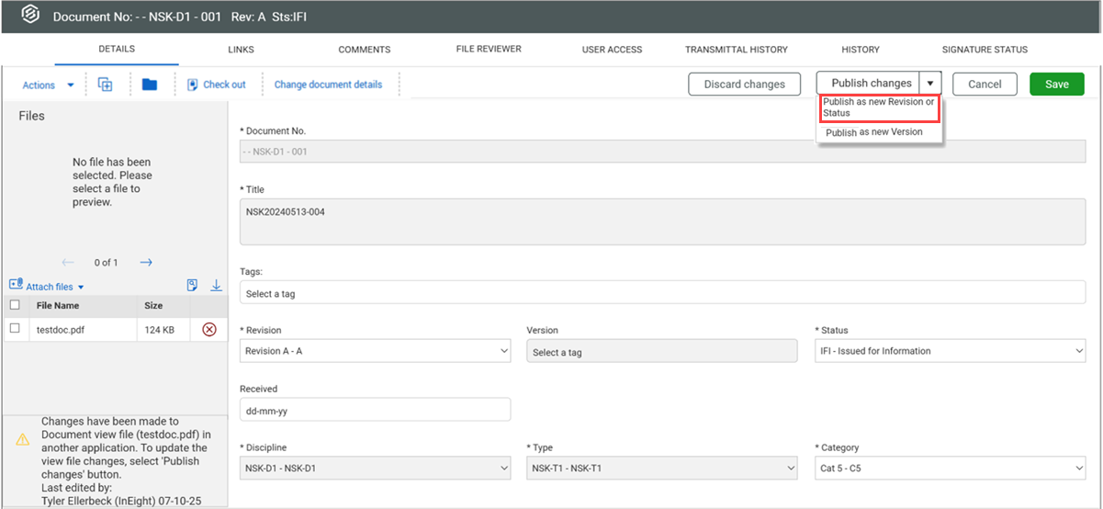Tick the select-all files header checkbox
The image size is (1103, 509).
(15, 305)
